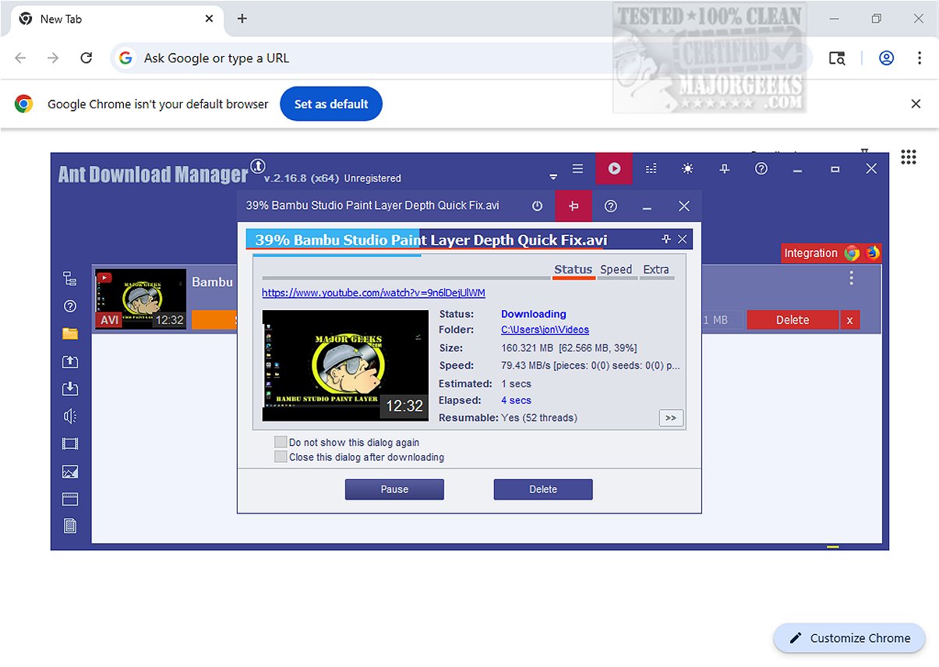Viewport: 939px width, 667px height.
Task: Click the power icon in download dialog title
Action: (x=537, y=206)
